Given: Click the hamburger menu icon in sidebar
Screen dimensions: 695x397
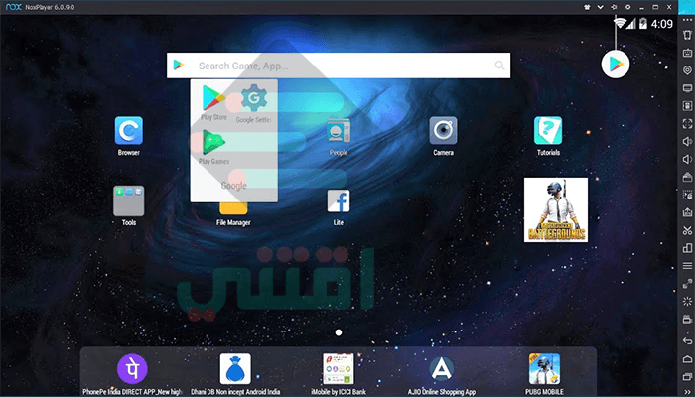Looking at the screenshot, I should (687, 266).
